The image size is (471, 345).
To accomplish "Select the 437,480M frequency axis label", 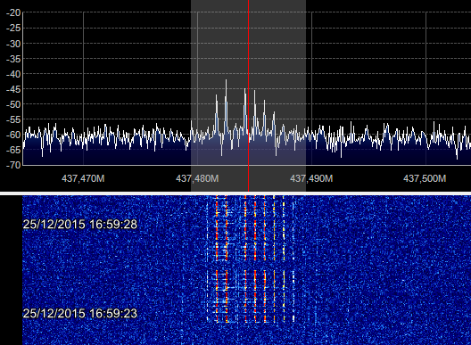I will 197,178.
